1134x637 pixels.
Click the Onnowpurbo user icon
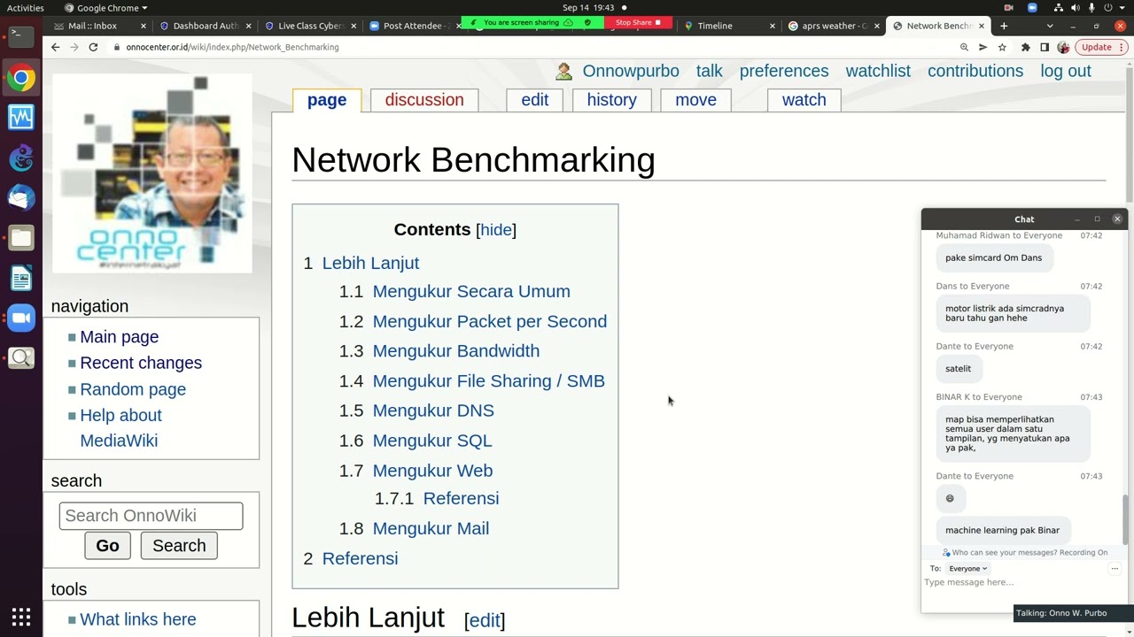(563, 71)
